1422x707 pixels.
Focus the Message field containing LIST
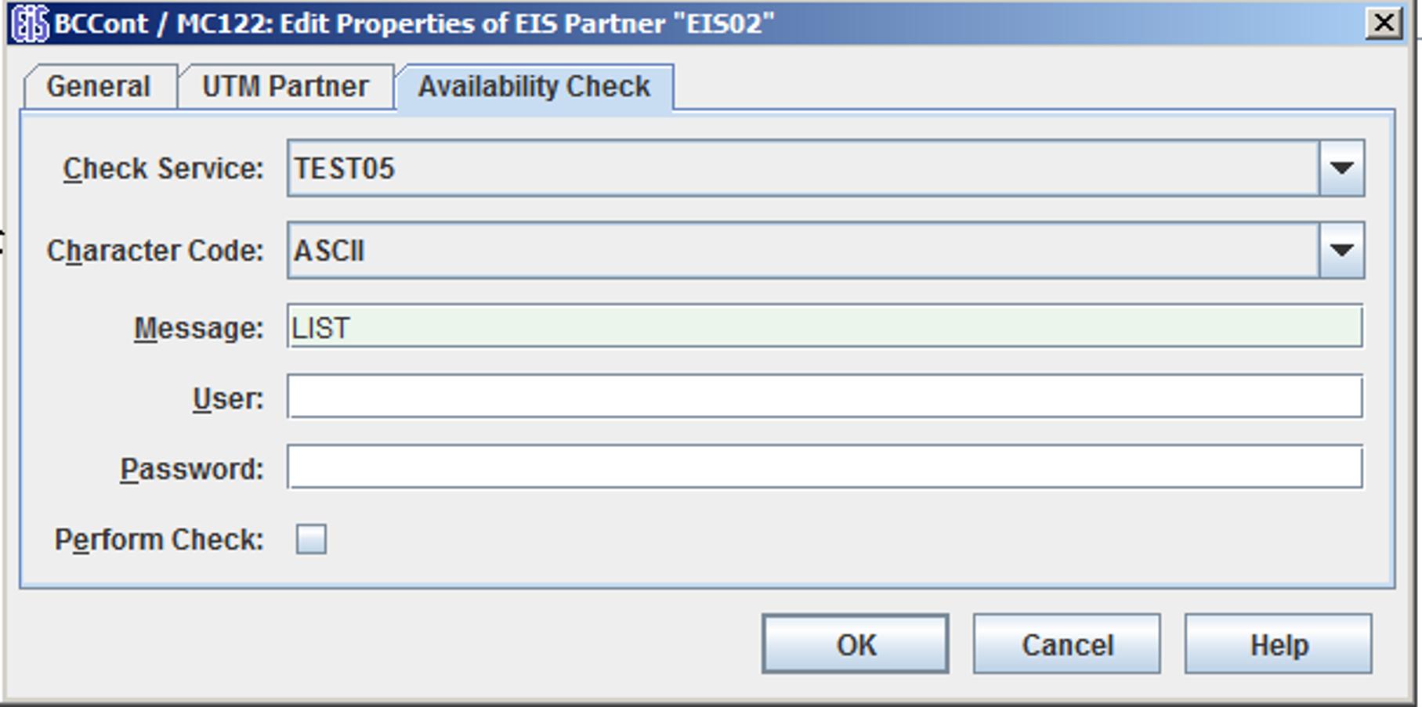coord(824,326)
